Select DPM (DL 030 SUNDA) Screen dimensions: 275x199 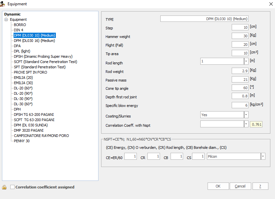coord(31,125)
